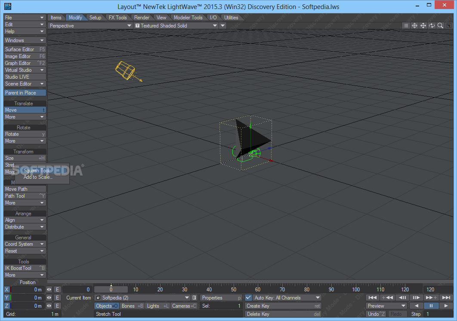
Task: Switch selection mode to Objects
Action: (x=107, y=306)
